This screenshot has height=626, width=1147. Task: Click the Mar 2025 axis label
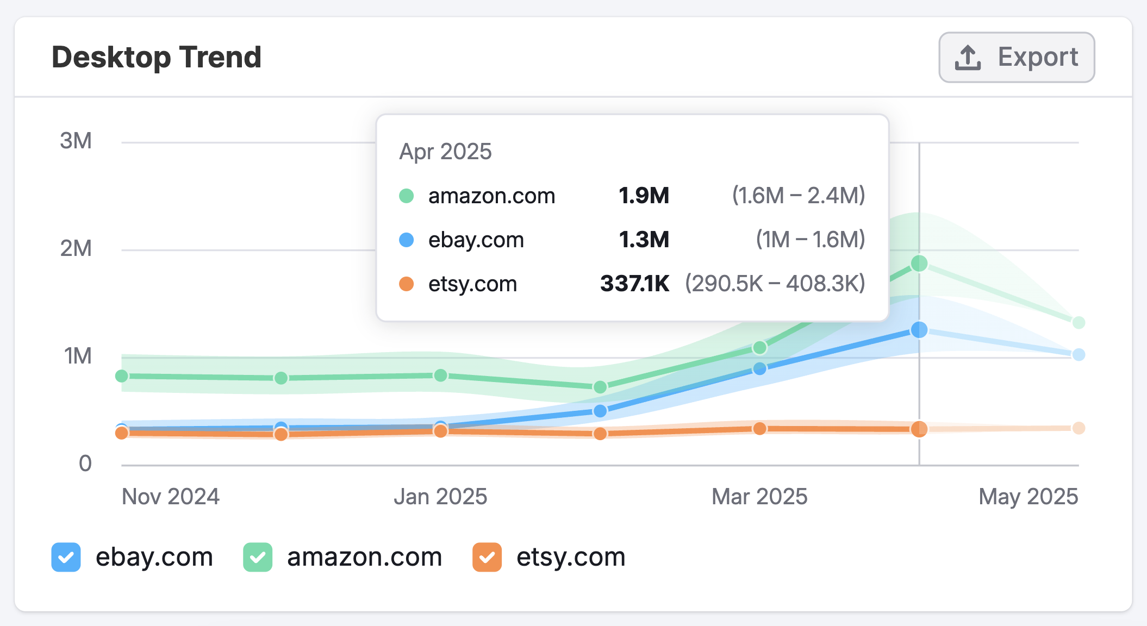(760, 496)
